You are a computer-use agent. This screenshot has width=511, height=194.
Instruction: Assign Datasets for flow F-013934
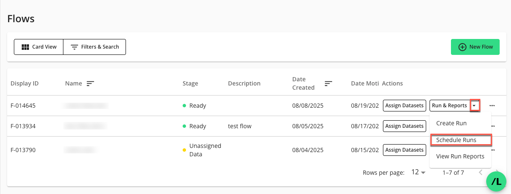tap(404, 126)
